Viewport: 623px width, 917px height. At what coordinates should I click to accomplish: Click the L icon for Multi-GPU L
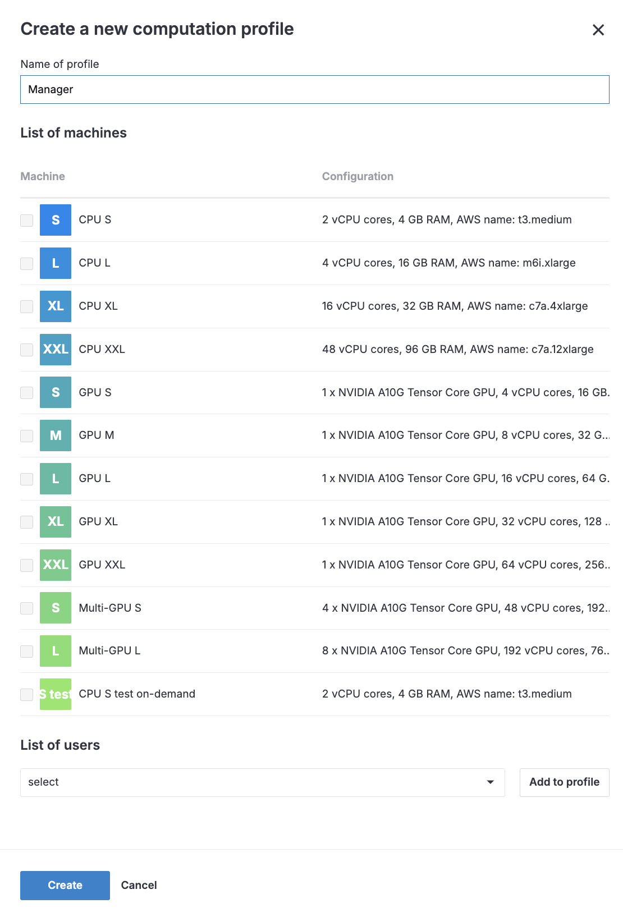[x=56, y=651]
